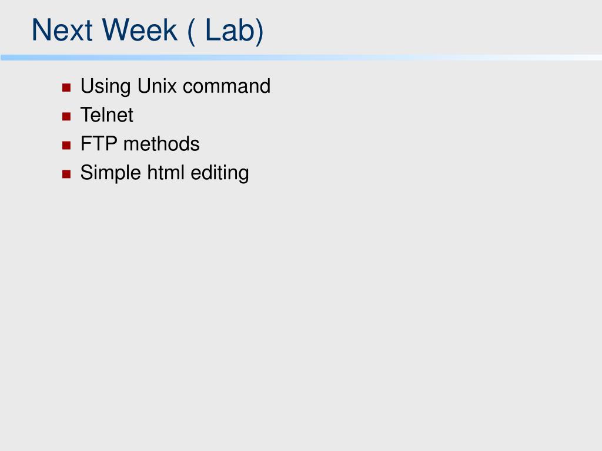The image size is (602, 451).
Task: Select the red bullet next to Telnet
Action: click(x=66, y=116)
